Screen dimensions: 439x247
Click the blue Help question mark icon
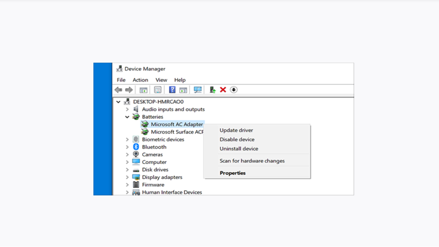pos(172,90)
